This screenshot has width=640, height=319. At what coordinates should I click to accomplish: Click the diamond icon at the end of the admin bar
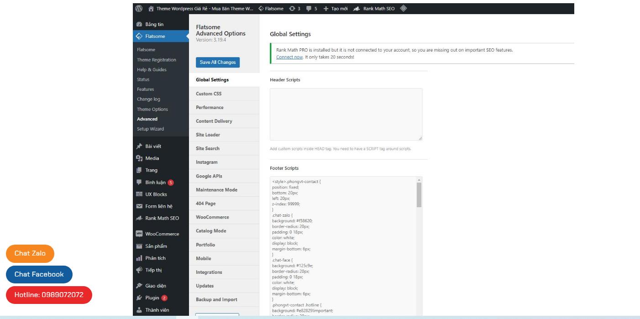(404, 8)
